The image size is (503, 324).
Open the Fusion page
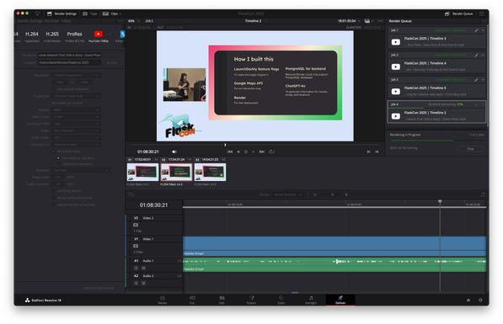coord(251,300)
